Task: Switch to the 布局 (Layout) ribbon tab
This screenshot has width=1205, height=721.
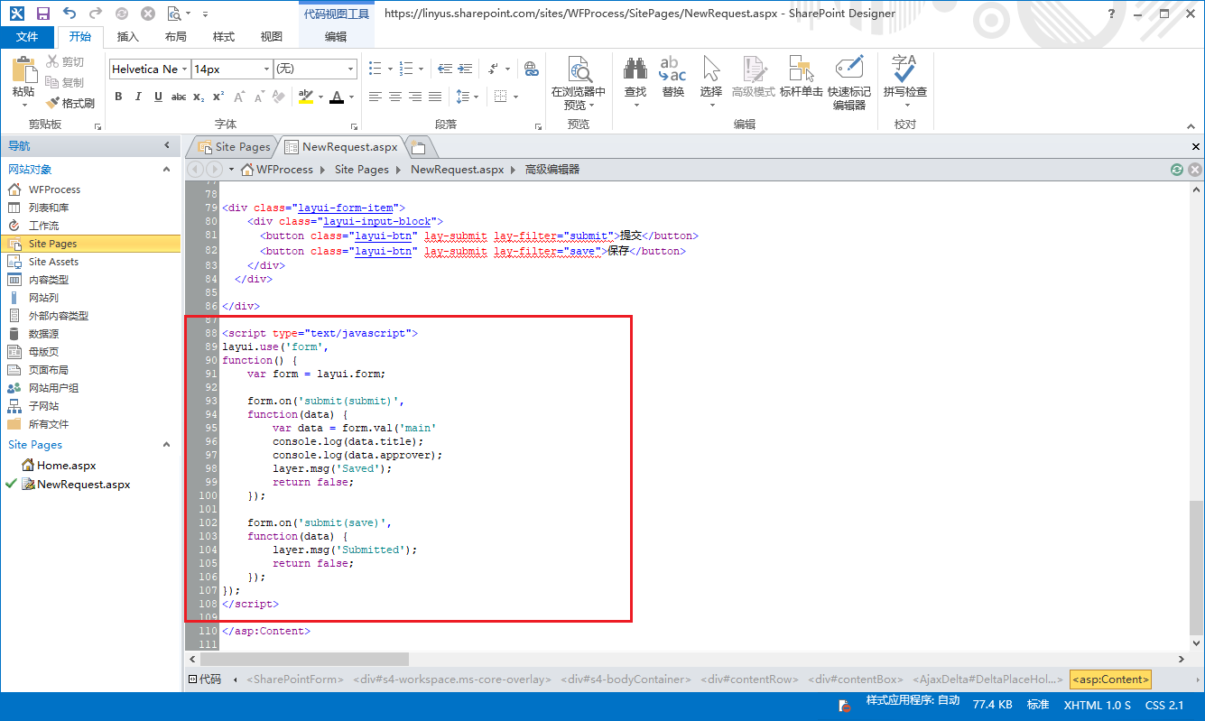Action: click(x=176, y=37)
